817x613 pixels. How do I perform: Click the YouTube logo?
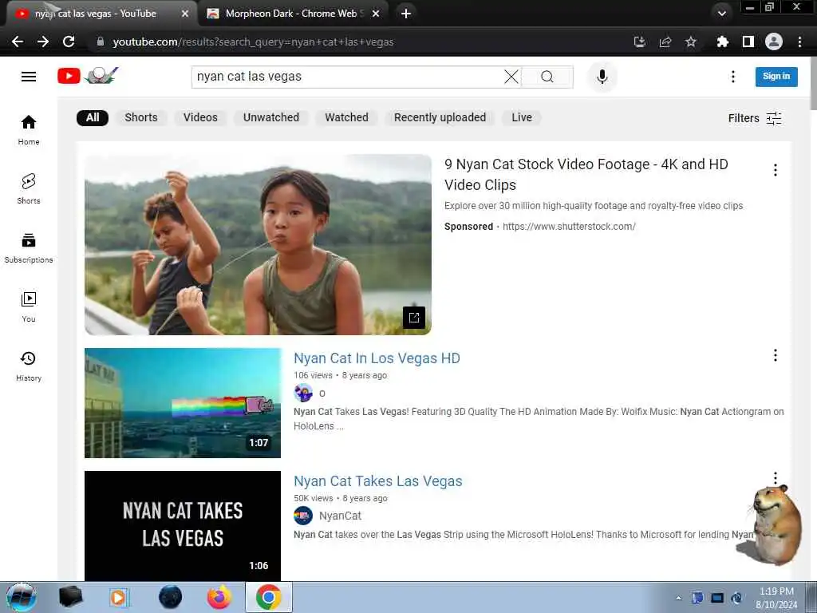point(88,76)
